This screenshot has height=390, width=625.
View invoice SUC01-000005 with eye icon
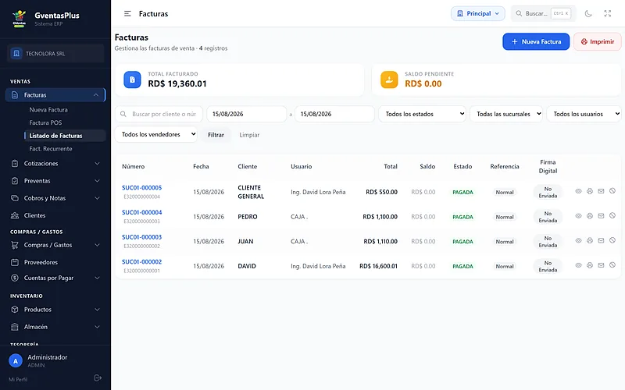[x=578, y=191]
